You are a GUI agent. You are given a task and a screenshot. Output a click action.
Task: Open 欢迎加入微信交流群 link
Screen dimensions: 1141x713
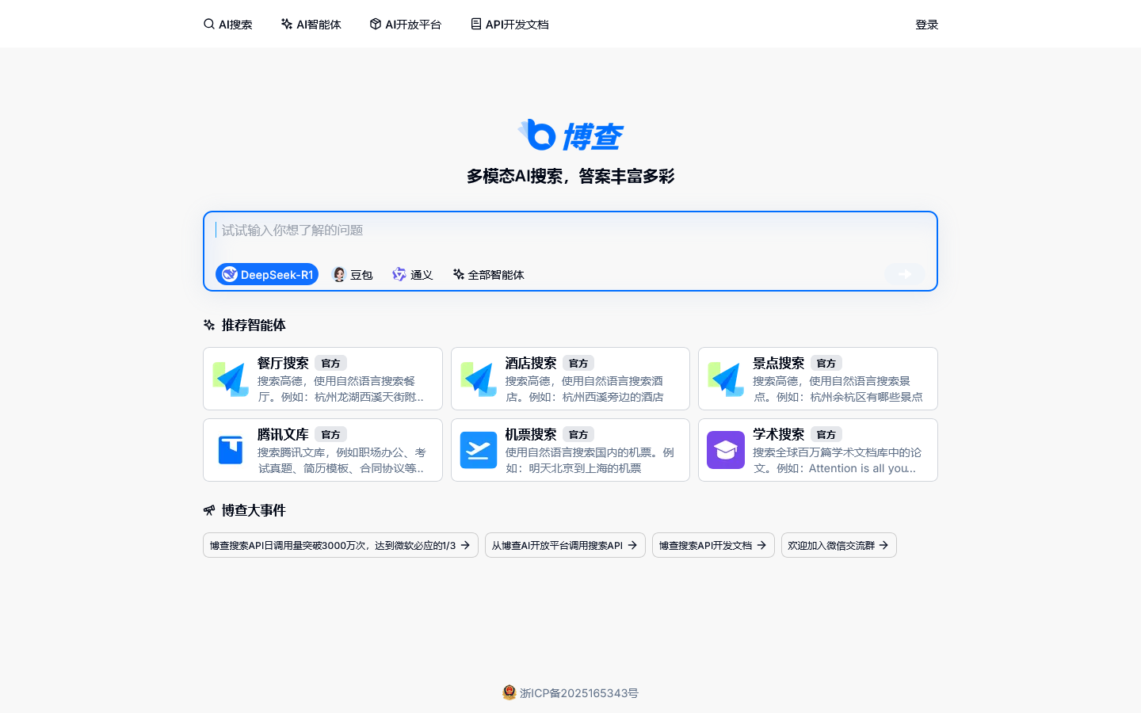839,545
